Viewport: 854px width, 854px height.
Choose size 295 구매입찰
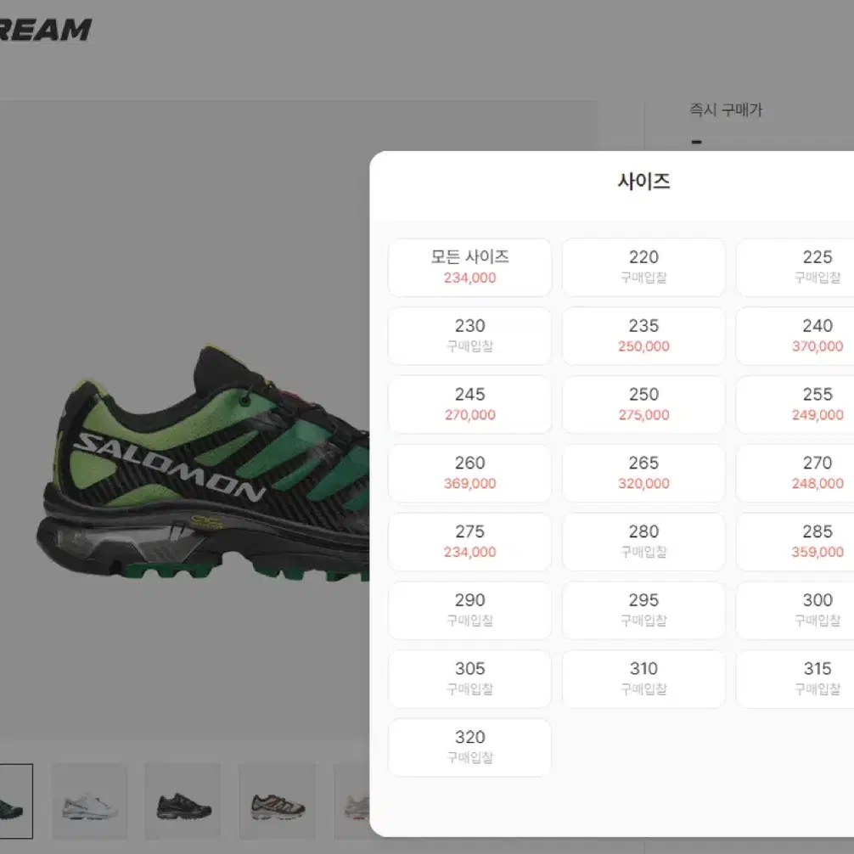pyautogui.click(x=643, y=610)
